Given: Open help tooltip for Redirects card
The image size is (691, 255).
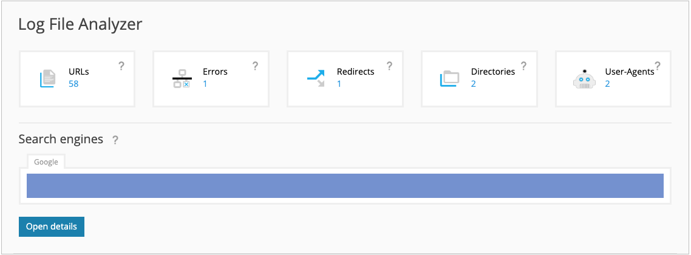Looking at the screenshot, I should tap(390, 66).
